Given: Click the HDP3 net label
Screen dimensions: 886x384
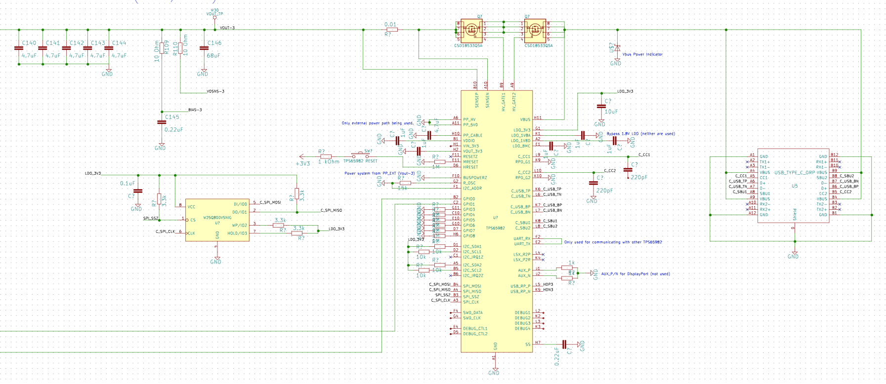Looking at the screenshot, I should coord(548,285).
